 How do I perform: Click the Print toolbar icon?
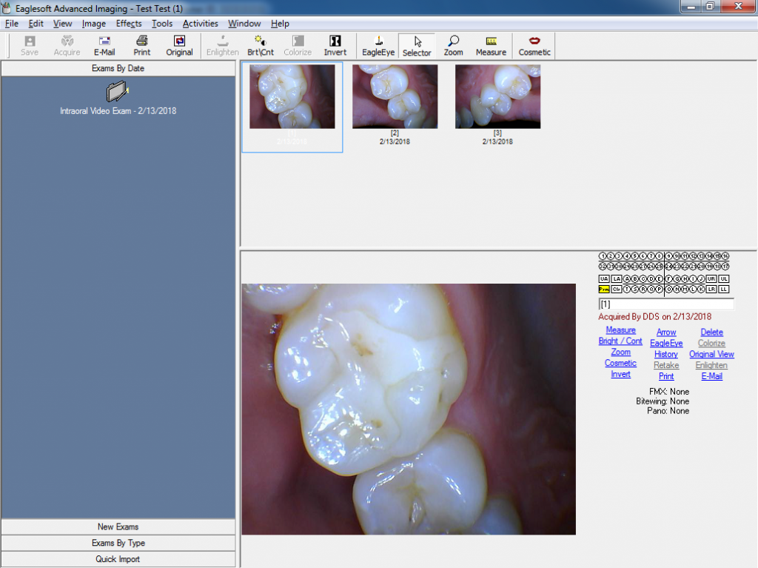click(x=142, y=46)
